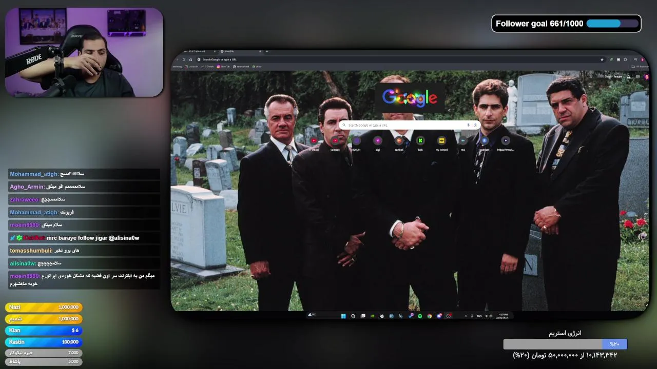
Task: Open Google Chrome from the taskbar
Action: coord(430,316)
